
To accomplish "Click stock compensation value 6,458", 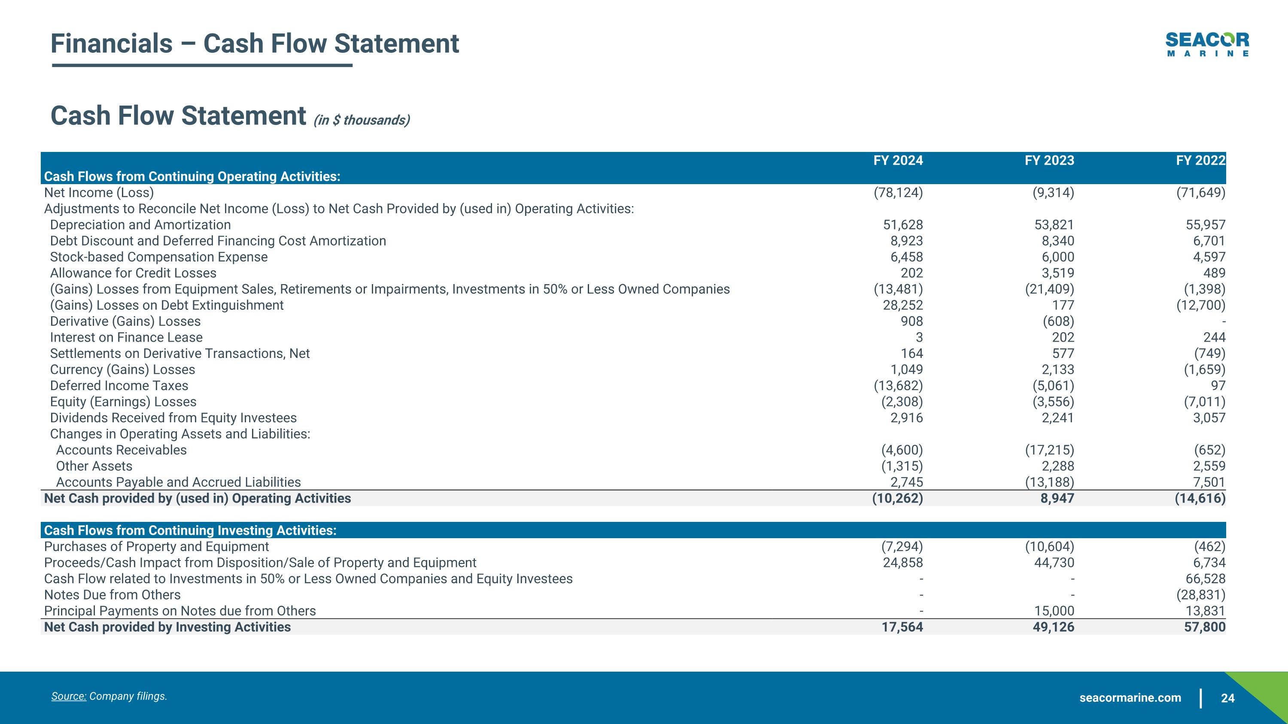I will click(x=906, y=257).
